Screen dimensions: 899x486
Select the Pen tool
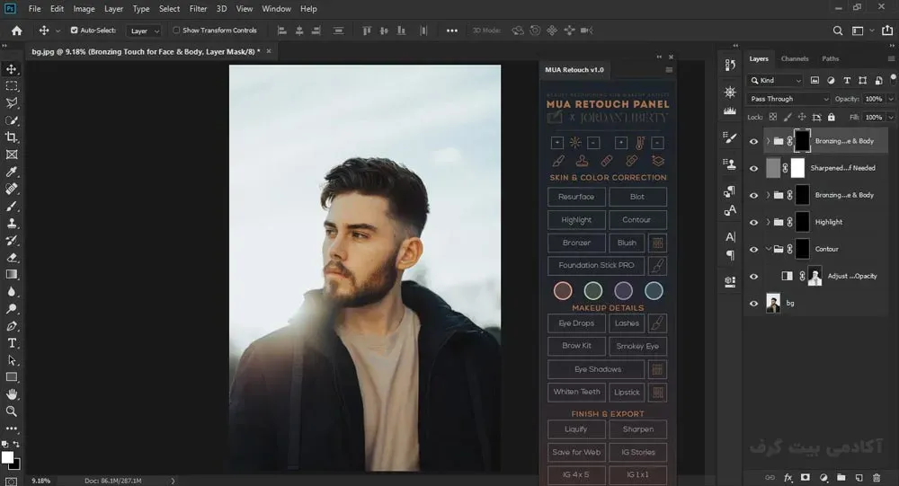(x=12, y=326)
